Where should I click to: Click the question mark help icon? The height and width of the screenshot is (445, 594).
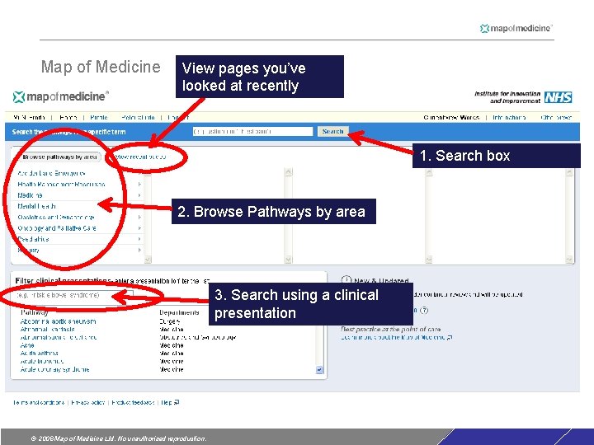tap(424, 311)
